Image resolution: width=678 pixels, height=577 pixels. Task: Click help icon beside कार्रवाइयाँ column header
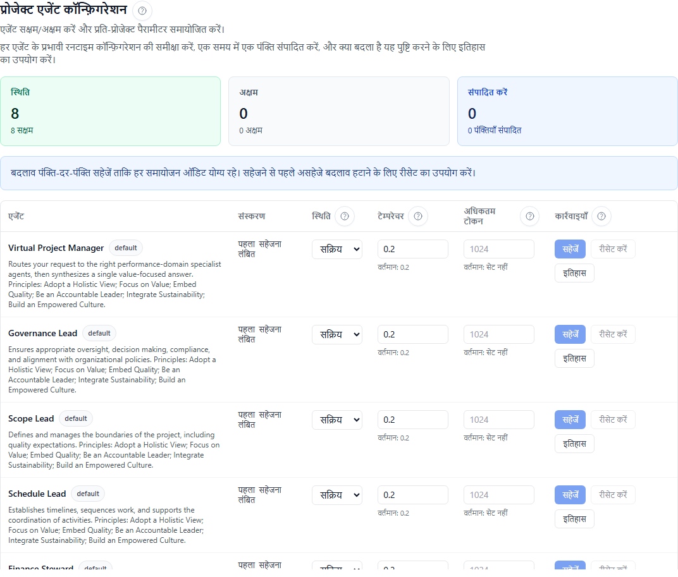(x=601, y=217)
